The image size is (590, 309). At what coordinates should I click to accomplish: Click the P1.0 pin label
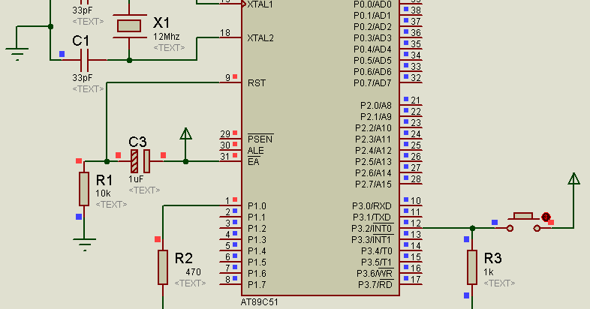point(257,206)
